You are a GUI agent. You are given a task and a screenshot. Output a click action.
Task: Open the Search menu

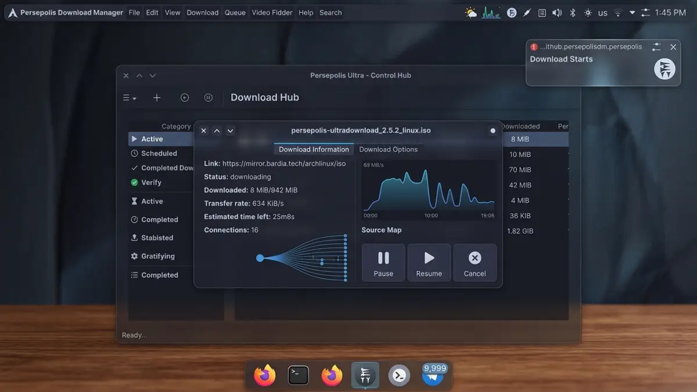coord(330,12)
